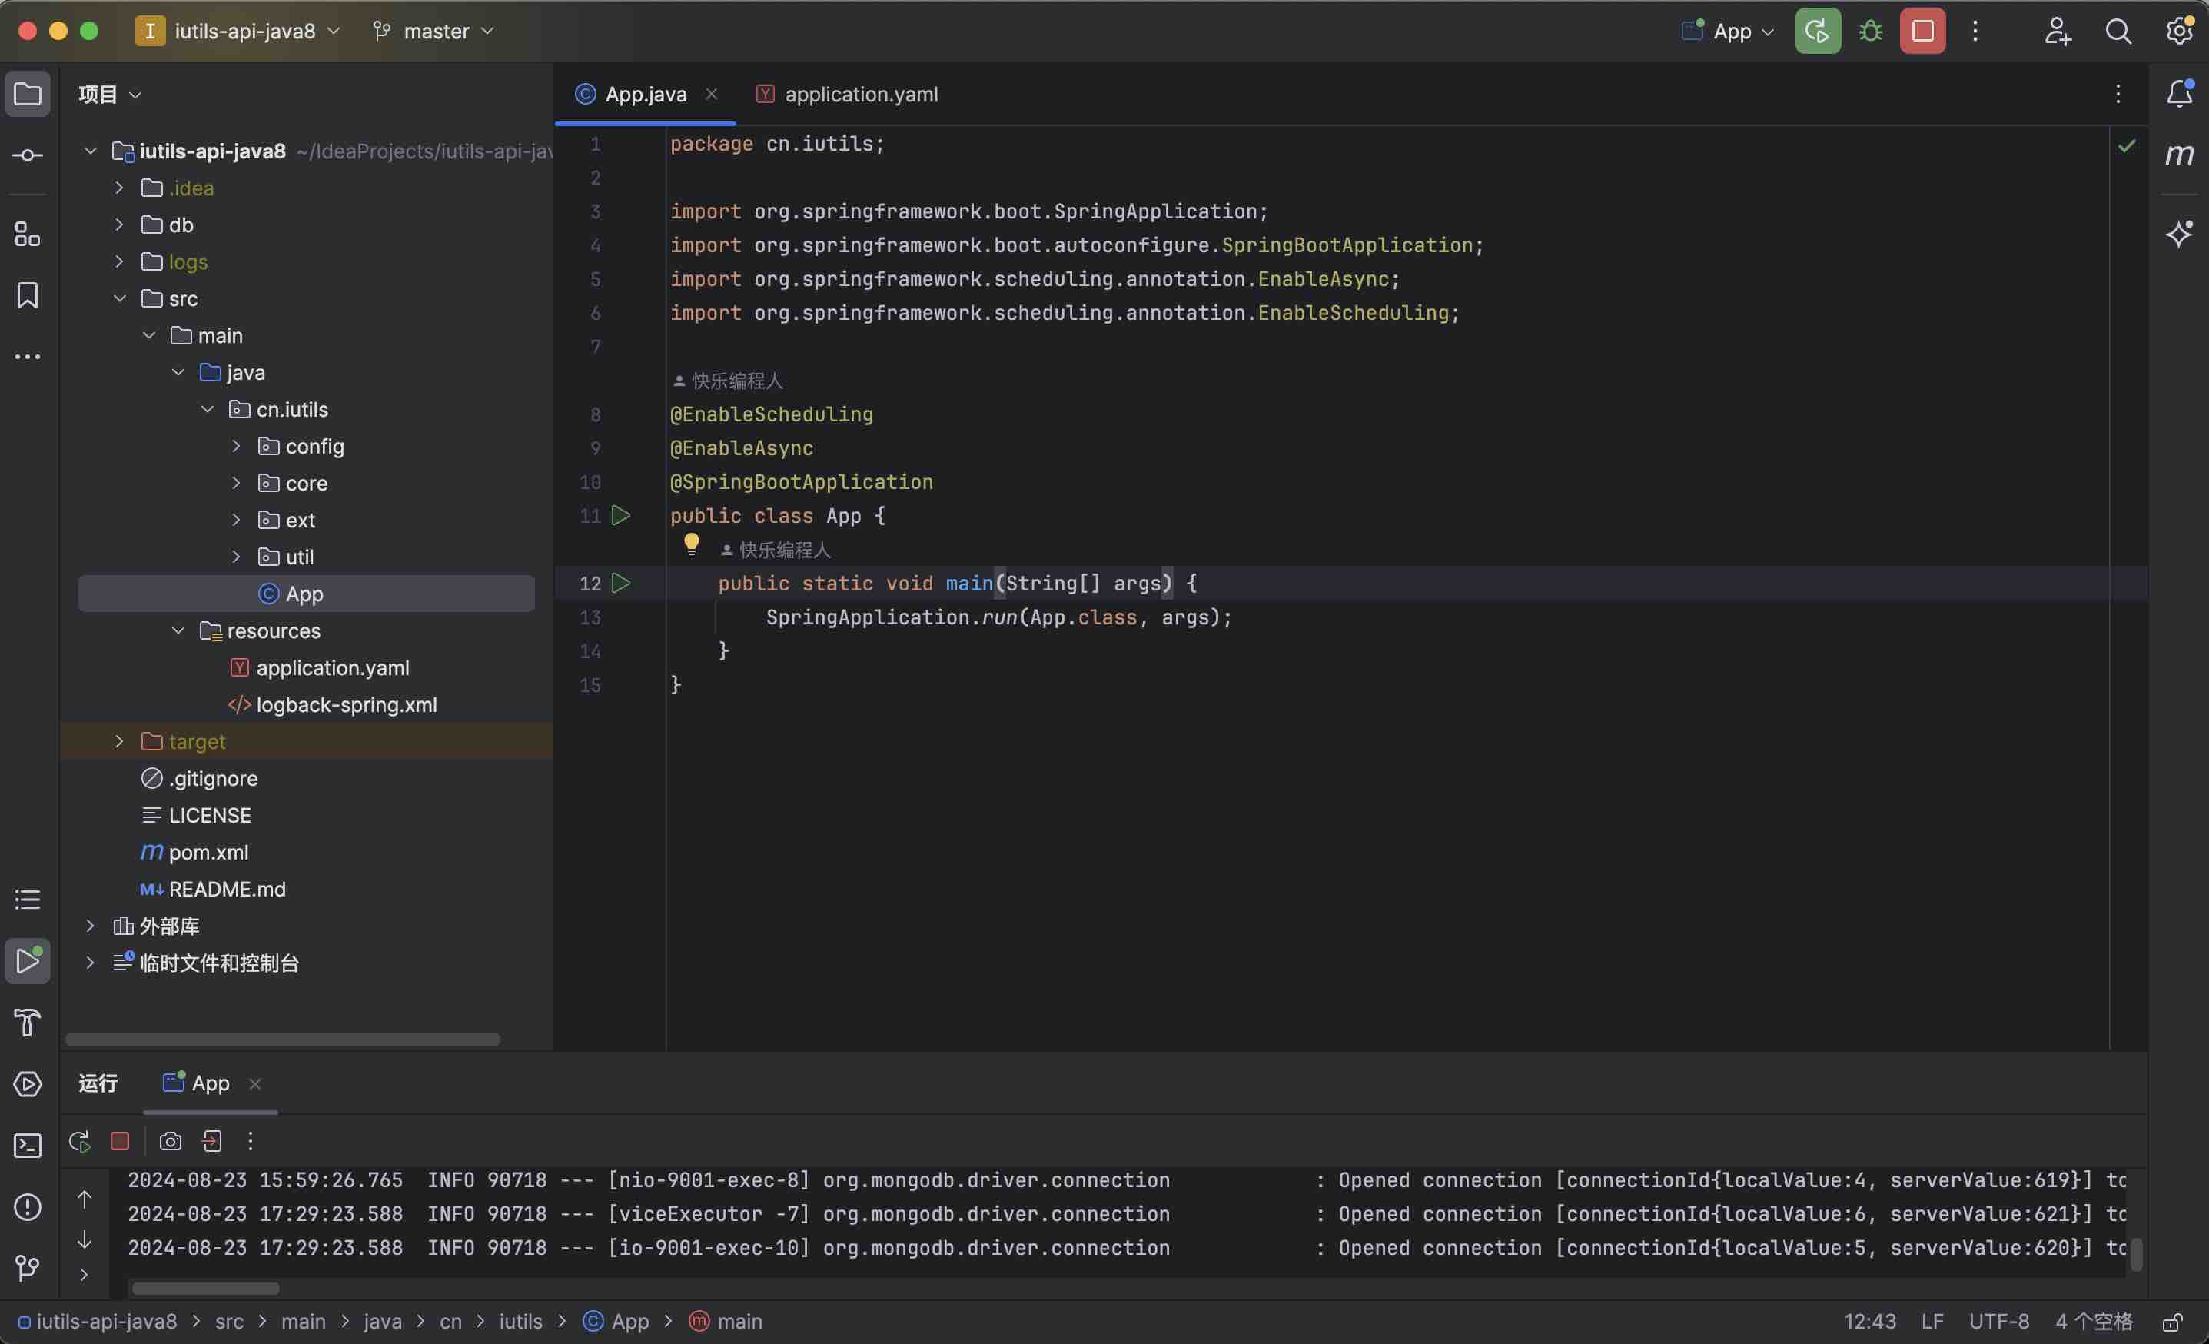Select the App tab in Run panel
This screenshot has width=2209, height=1344.
(x=209, y=1083)
